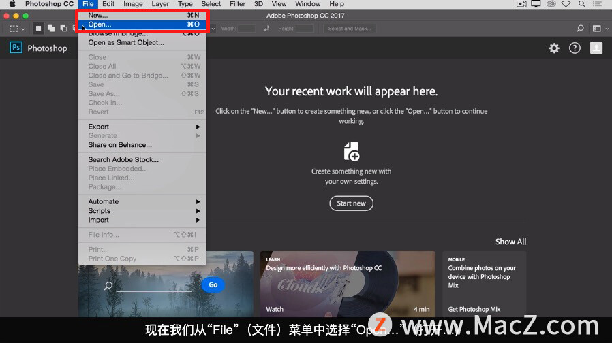Click the settings gear icon

click(554, 48)
